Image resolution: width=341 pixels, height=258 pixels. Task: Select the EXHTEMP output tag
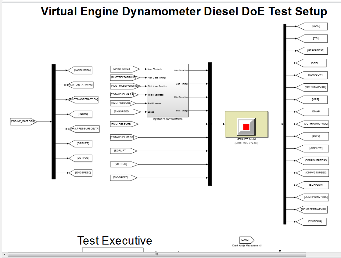click(x=315, y=222)
